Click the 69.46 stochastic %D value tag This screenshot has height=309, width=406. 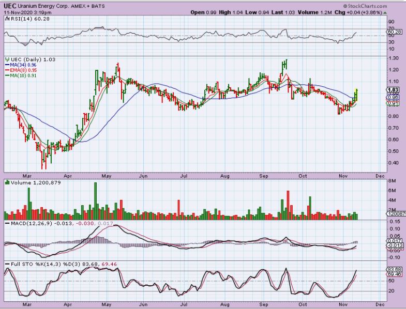pos(394,274)
